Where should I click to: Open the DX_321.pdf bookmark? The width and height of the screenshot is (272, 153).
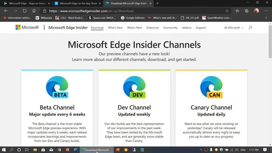point(190,18)
